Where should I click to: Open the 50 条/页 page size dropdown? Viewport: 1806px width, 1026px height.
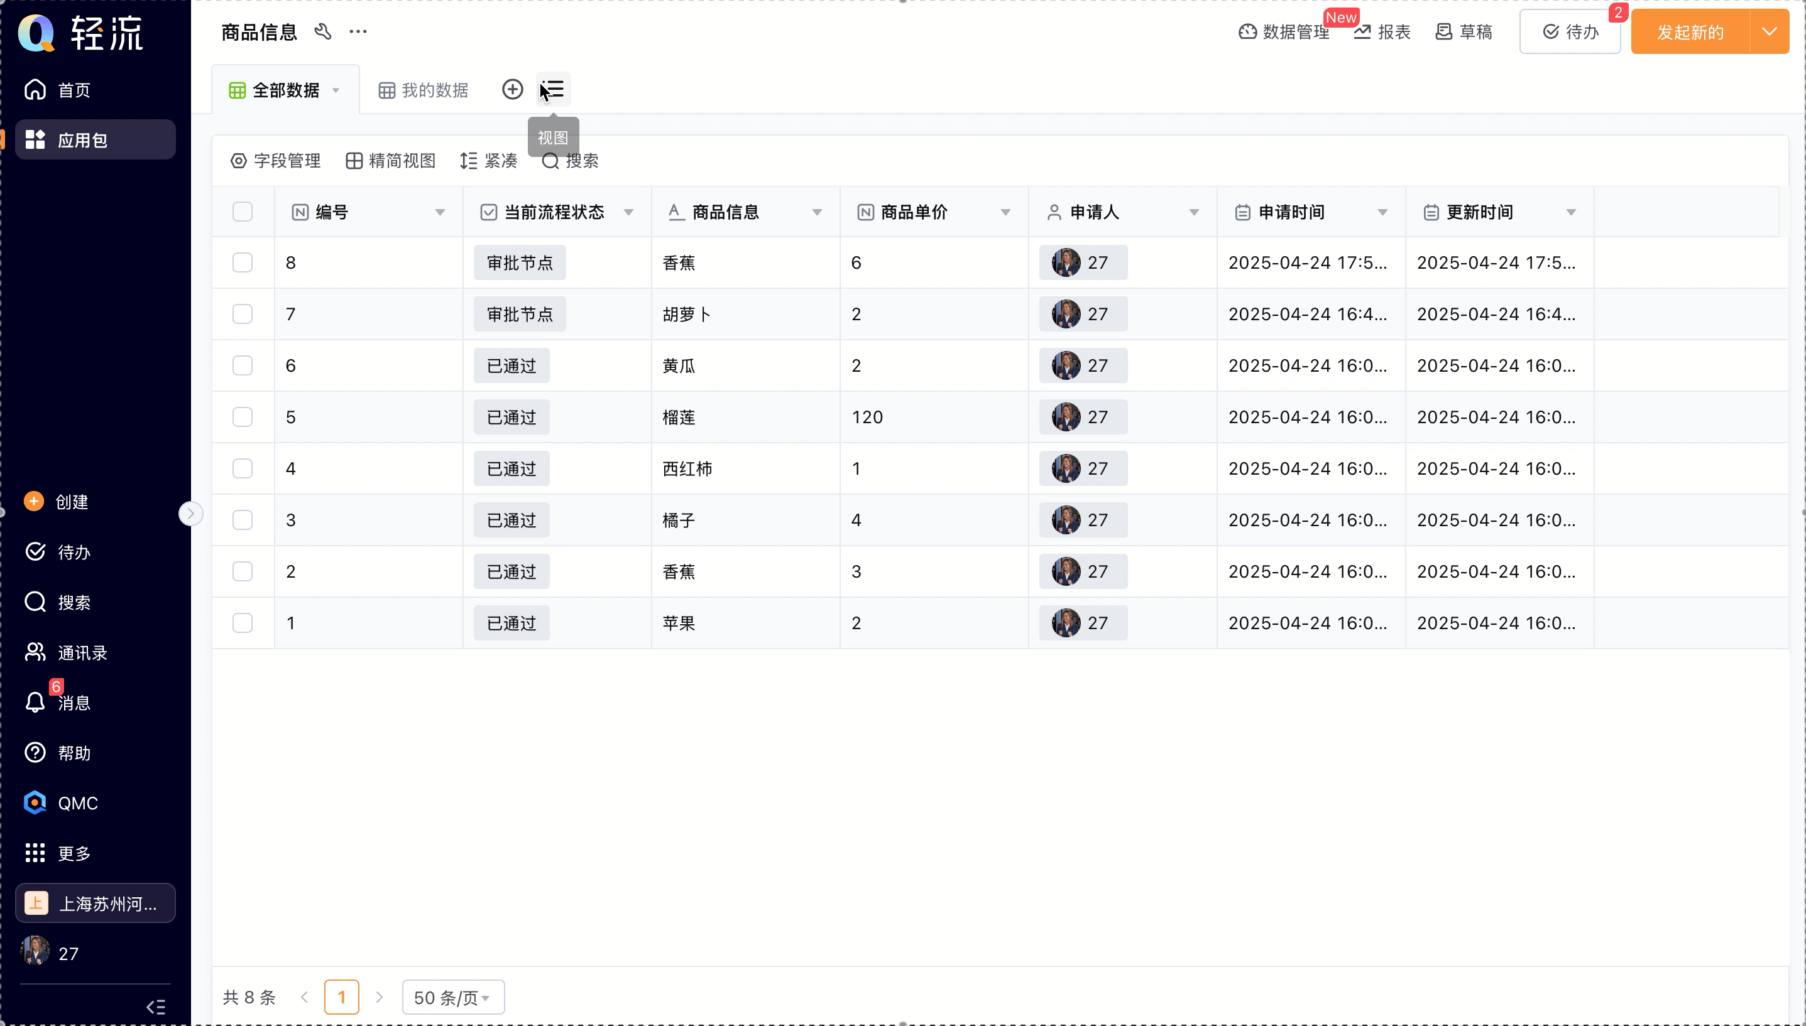[x=452, y=997]
